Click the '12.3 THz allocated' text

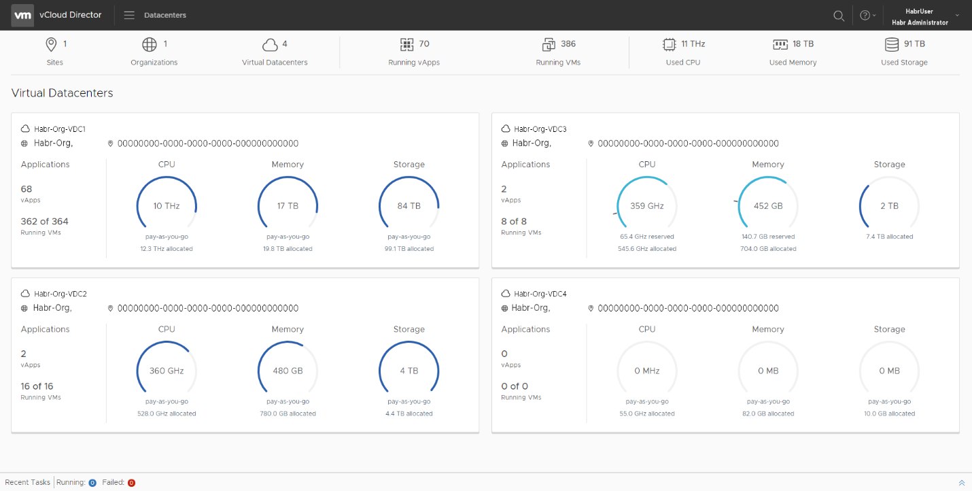point(167,249)
